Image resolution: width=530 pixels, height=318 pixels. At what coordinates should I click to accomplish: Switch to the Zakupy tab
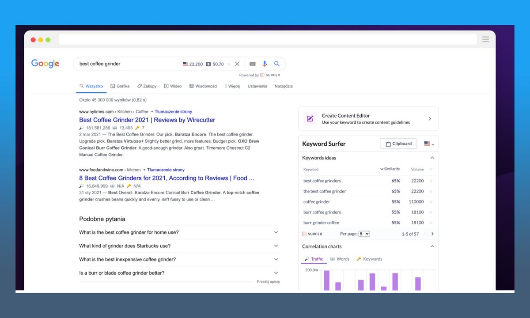147,86
